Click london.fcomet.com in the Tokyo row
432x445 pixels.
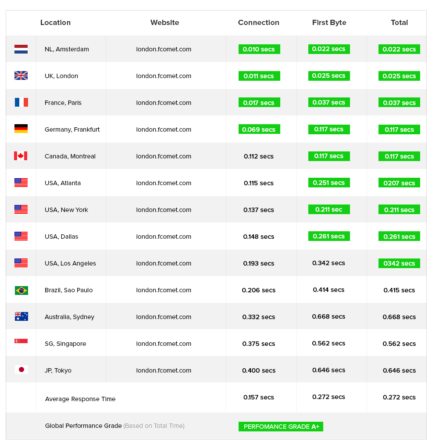[x=164, y=370]
